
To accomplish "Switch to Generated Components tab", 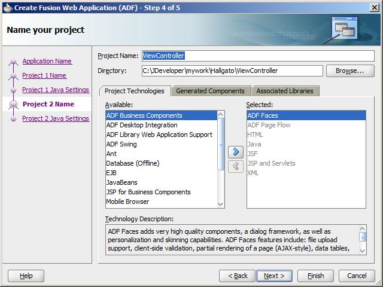I will pyautogui.click(x=210, y=91).
